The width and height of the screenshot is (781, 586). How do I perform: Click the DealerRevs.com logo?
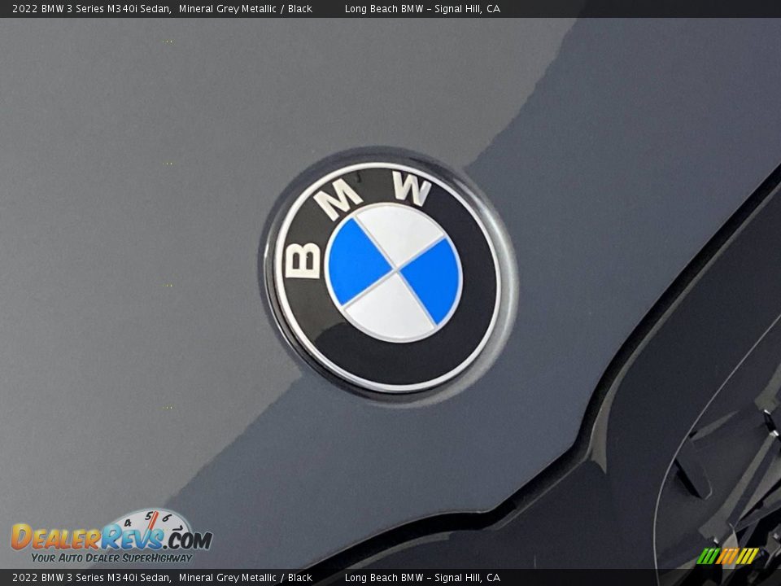coord(111,536)
